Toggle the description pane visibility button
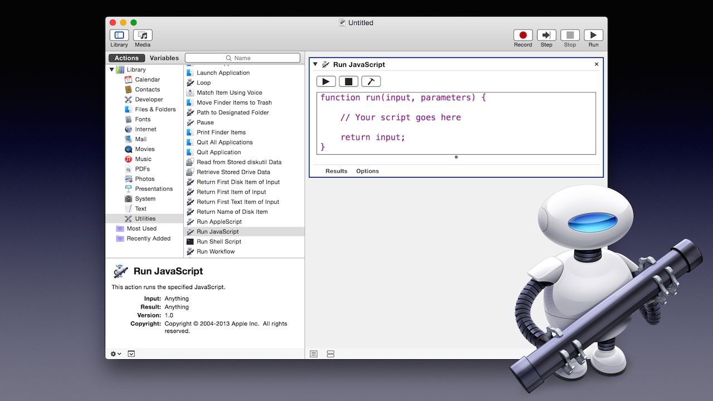The height and width of the screenshot is (401, 713). [x=131, y=354]
